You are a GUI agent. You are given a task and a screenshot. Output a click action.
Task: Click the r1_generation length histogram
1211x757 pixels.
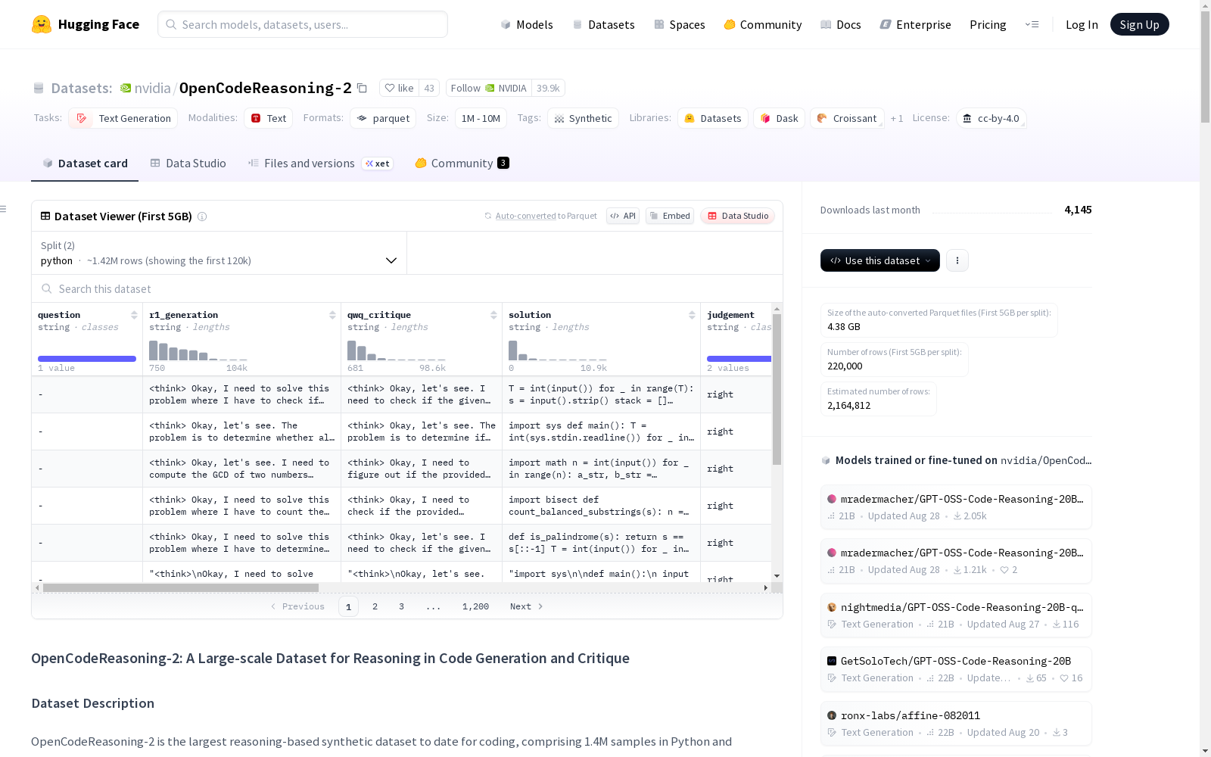198,350
